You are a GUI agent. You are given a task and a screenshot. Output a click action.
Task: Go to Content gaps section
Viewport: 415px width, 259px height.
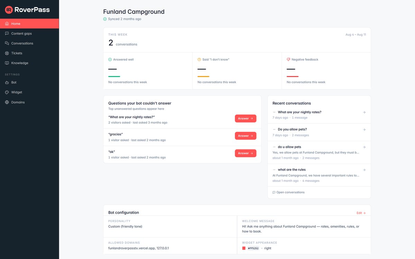coord(29,33)
